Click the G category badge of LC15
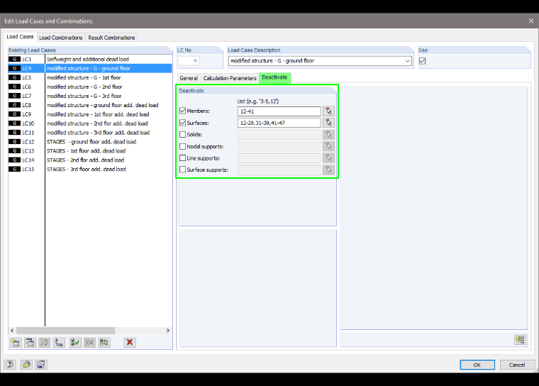 click(x=14, y=170)
